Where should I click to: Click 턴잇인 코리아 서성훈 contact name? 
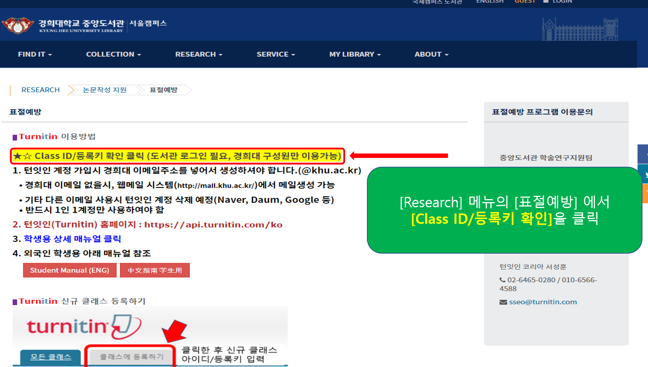(533, 267)
